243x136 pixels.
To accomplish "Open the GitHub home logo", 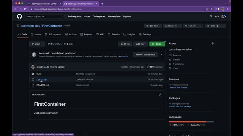I will (19, 17).
